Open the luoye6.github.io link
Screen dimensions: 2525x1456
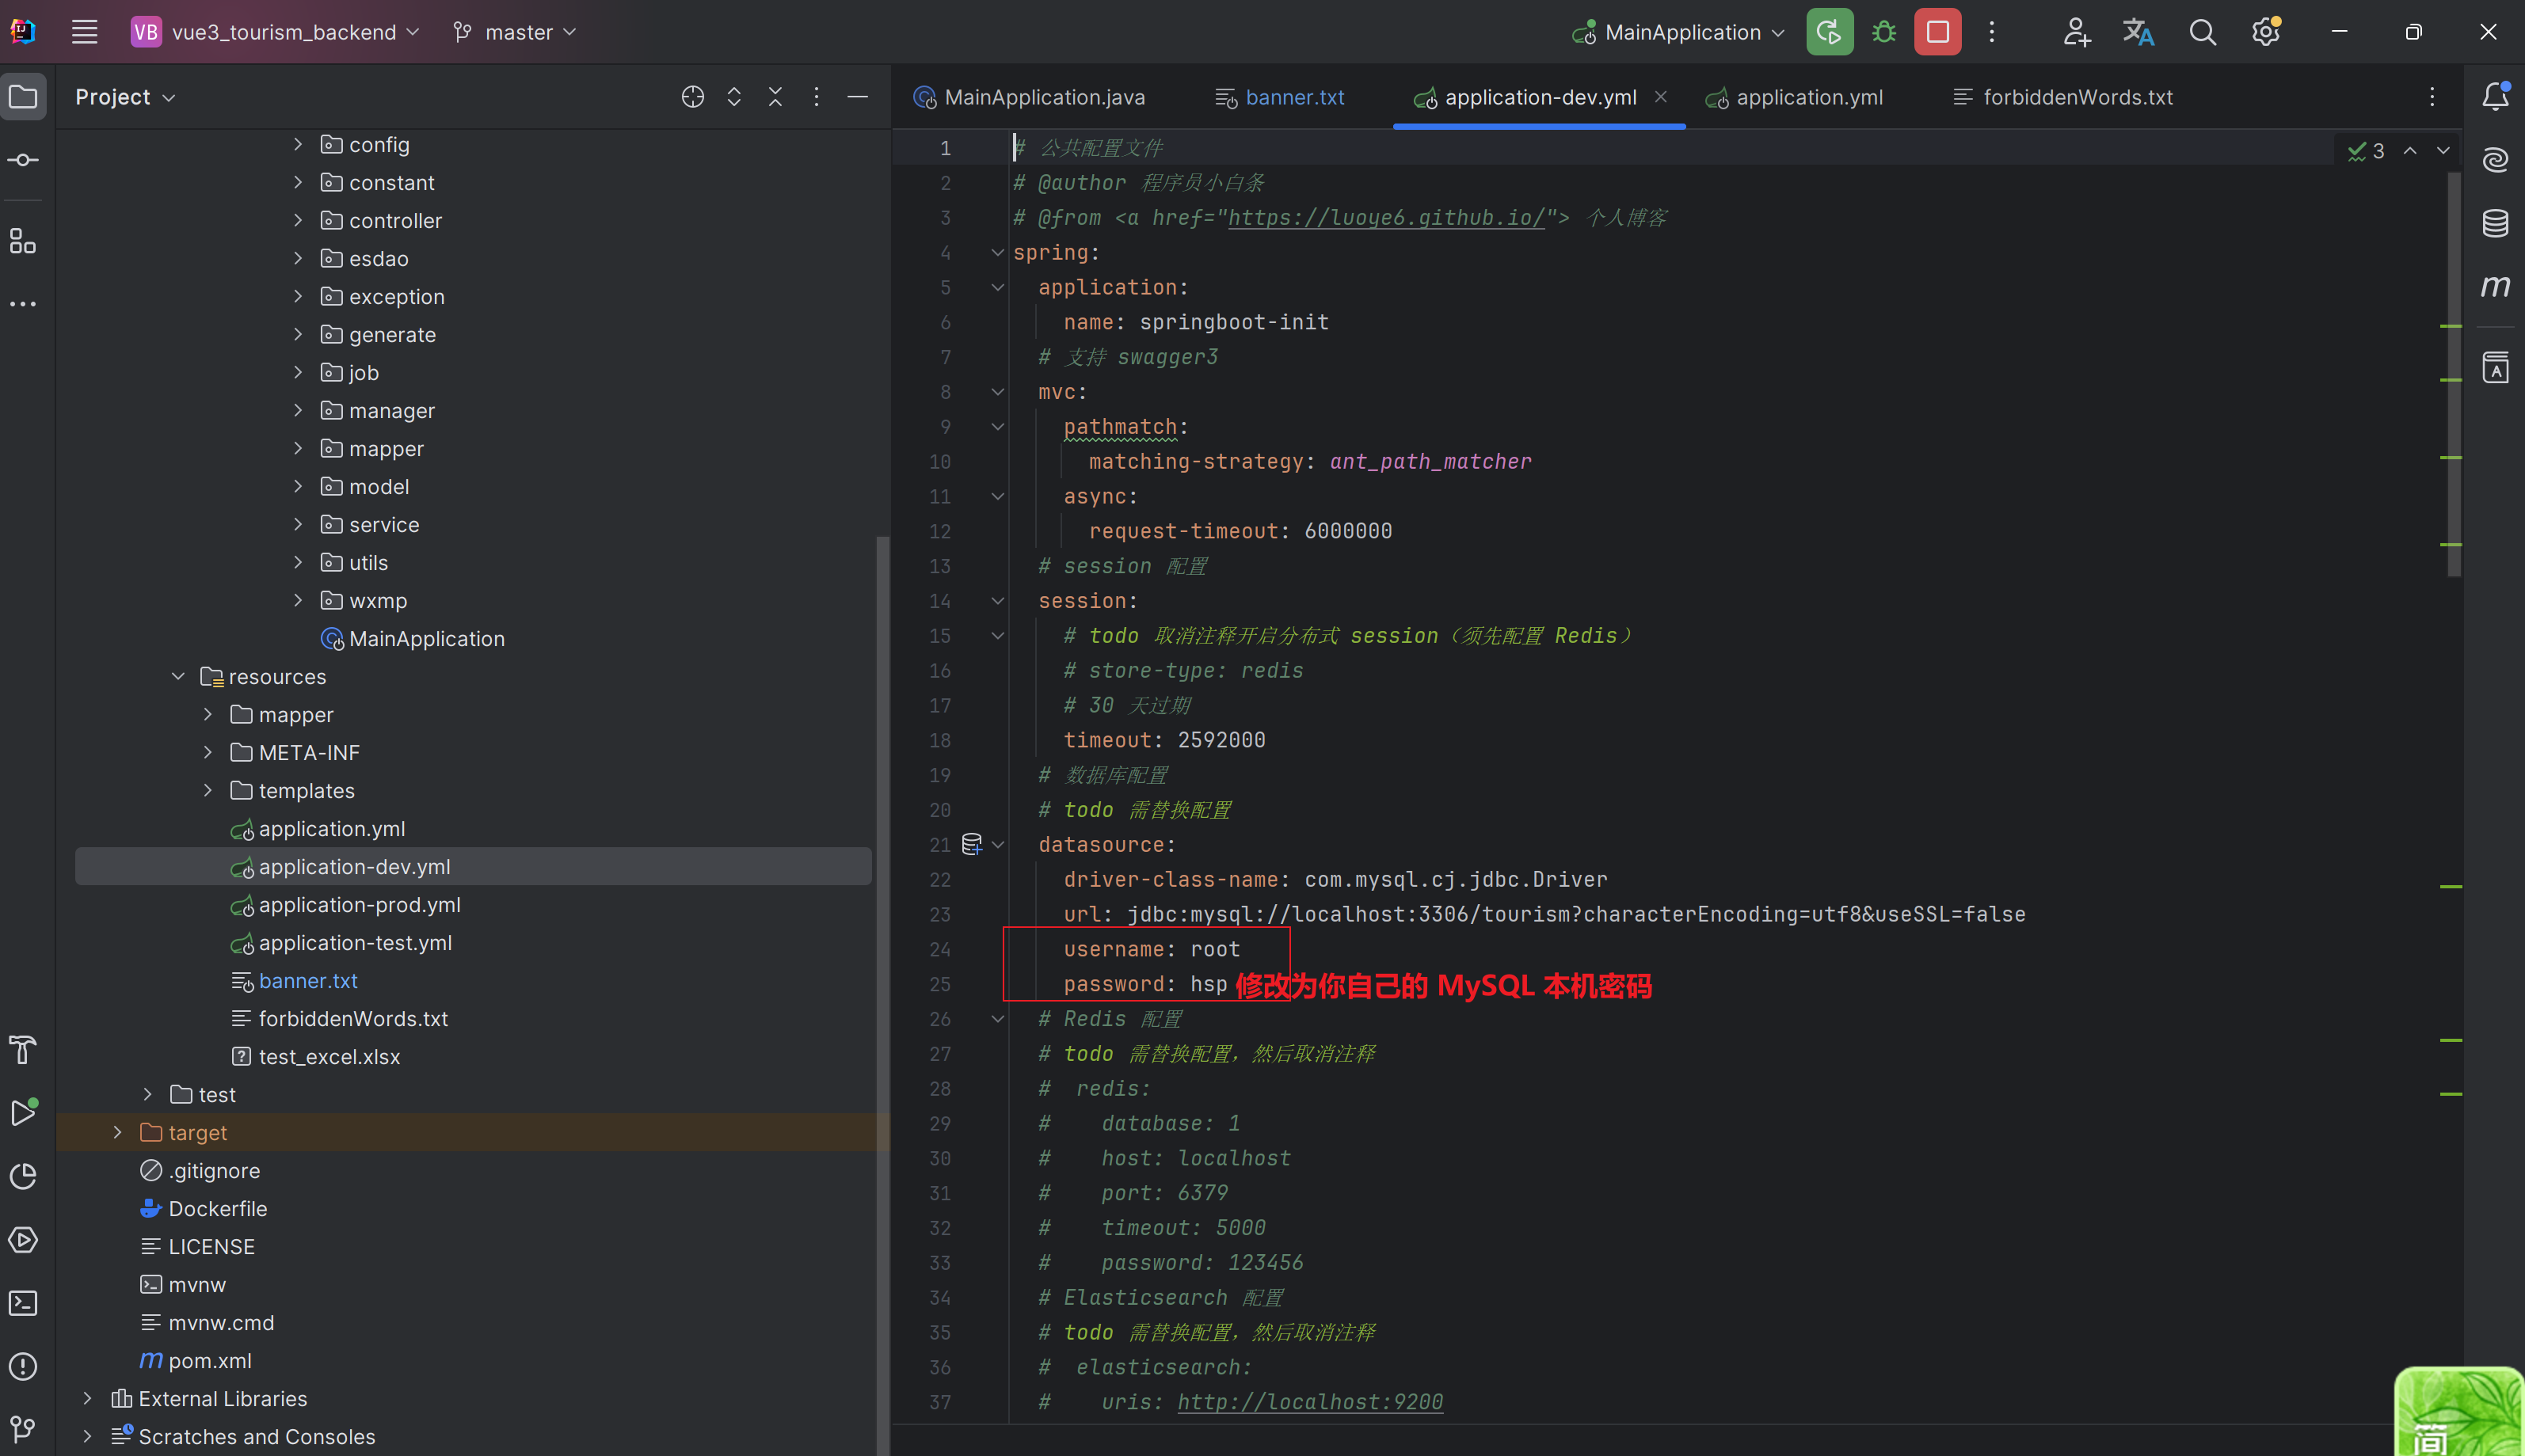pyautogui.click(x=1387, y=218)
